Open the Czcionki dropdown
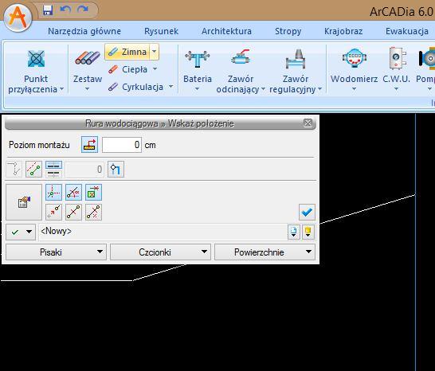 (x=160, y=252)
